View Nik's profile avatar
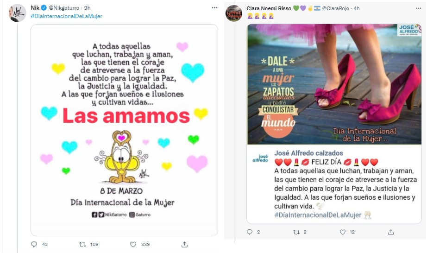Screen dimensions: 427x253 click(18, 13)
